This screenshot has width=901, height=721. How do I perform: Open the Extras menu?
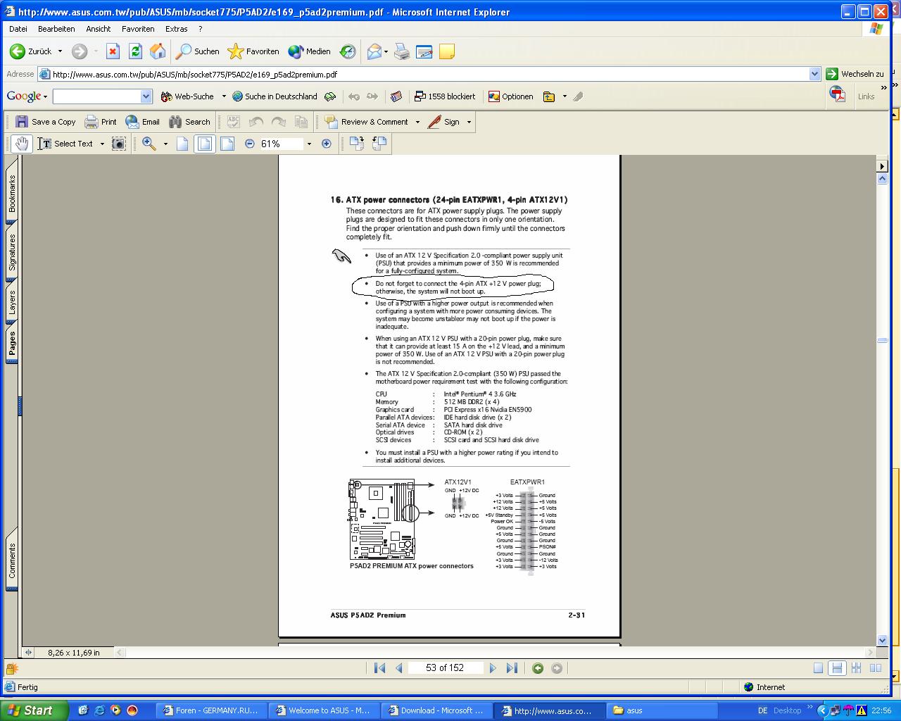point(177,29)
